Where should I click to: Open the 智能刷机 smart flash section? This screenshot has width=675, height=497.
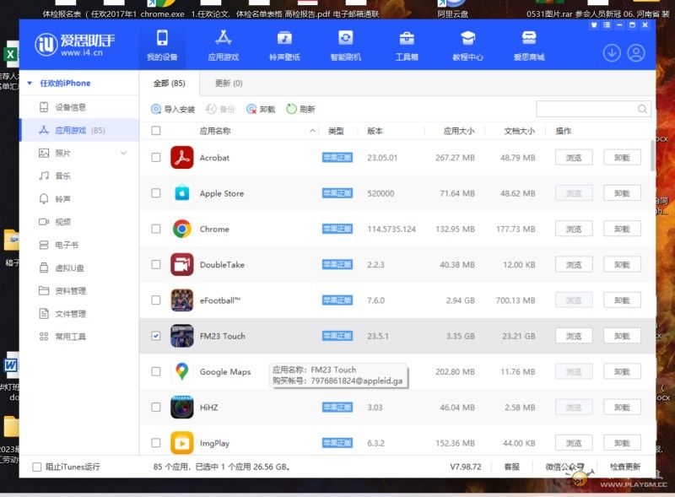click(346, 45)
